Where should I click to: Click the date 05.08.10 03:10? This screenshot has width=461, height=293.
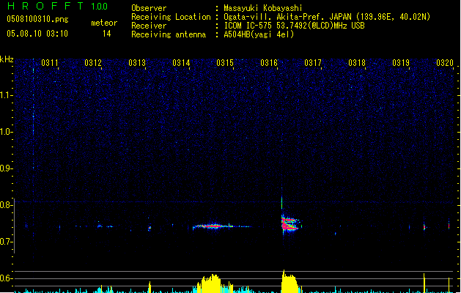37,34
